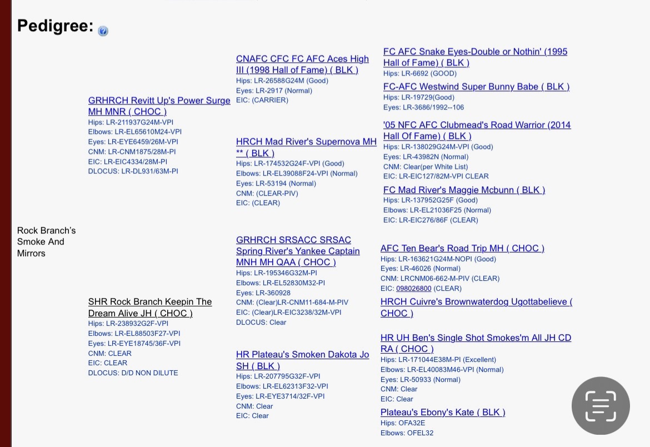Click Elbows: LR-EL21036F25 (Normal) text
Viewport: 650px width, 447px height.
click(437, 210)
